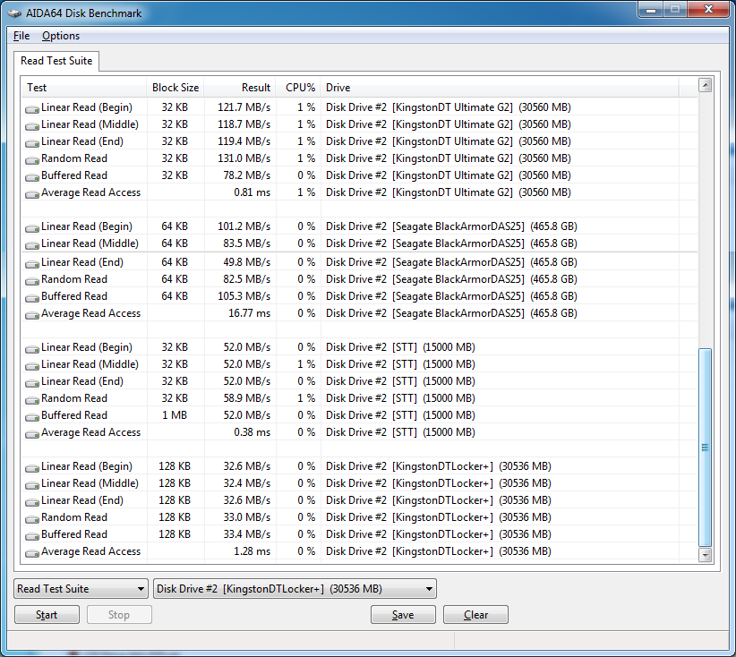Click drive icon of STT Linear Read (Begin)
This screenshot has height=657, width=736.
(32, 349)
